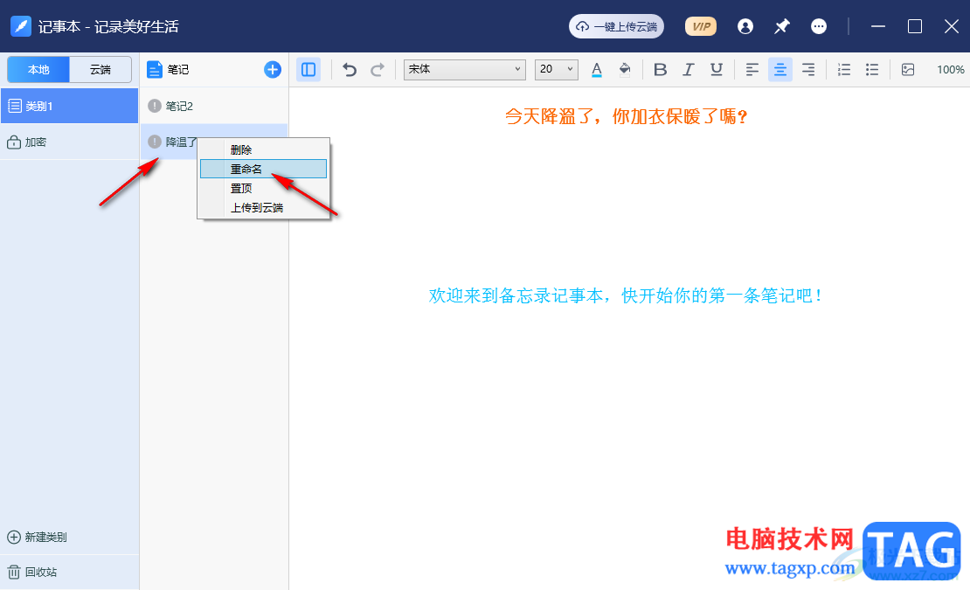
Task: Choose 上传到云端 from the context menu
Action: [264, 207]
